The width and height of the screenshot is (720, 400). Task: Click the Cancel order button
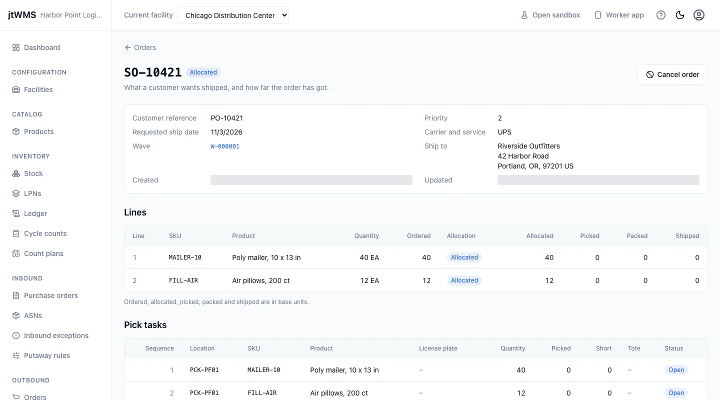click(x=672, y=74)
